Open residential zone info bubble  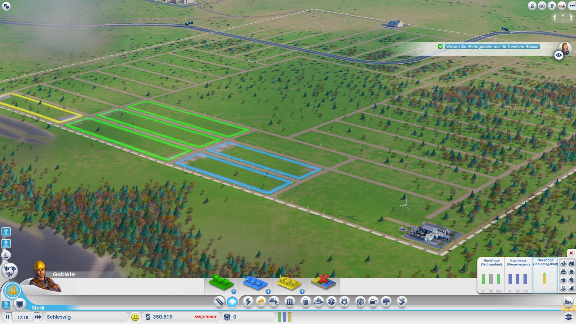234,292
